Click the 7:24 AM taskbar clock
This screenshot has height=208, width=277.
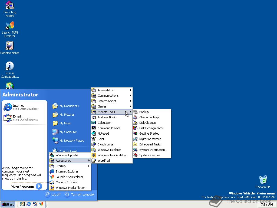(x=267, y=204)
